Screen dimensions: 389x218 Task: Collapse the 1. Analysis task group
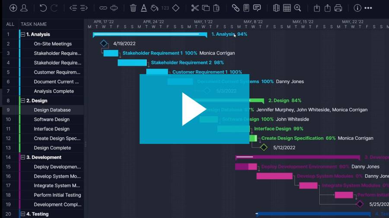point(23,34)
